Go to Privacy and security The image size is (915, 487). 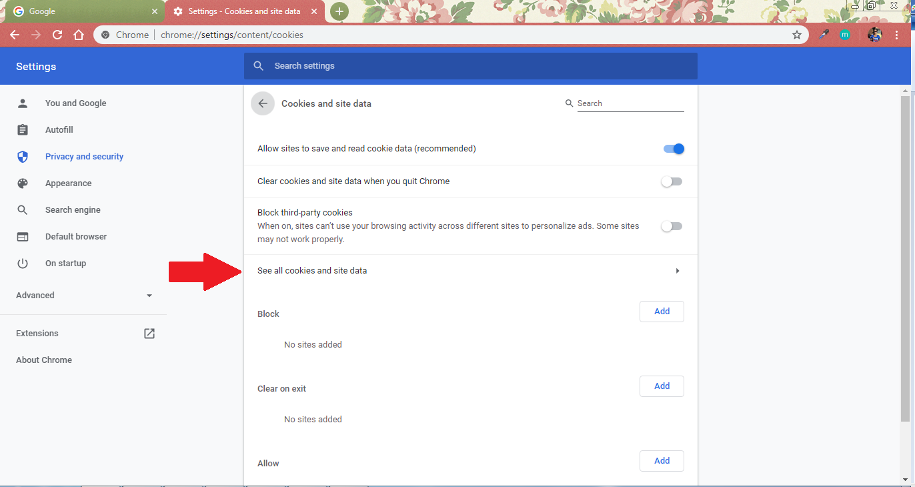[x=83, y=157]
